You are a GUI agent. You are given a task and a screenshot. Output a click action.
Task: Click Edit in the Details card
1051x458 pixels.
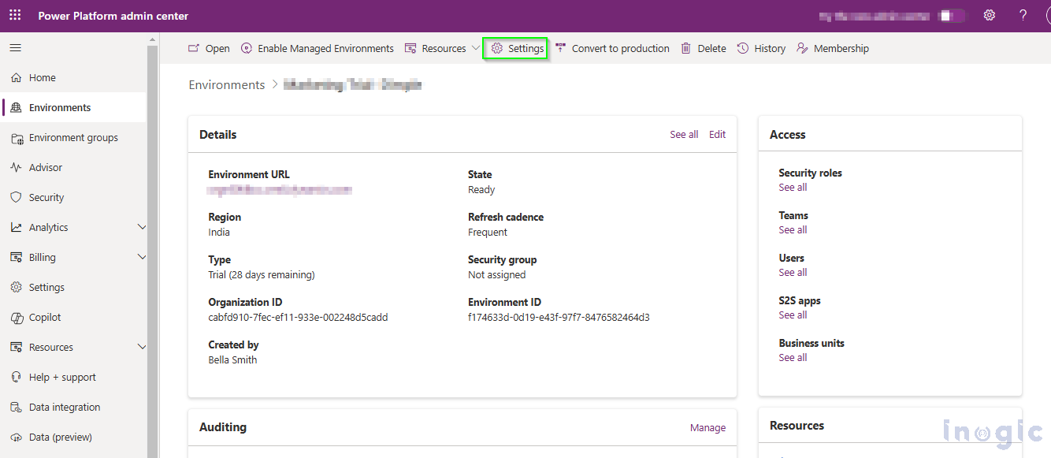coord(717,135)
